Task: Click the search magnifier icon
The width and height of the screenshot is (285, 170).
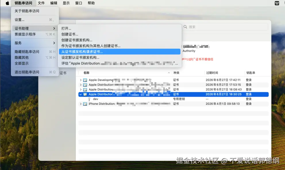Action: 185,27
